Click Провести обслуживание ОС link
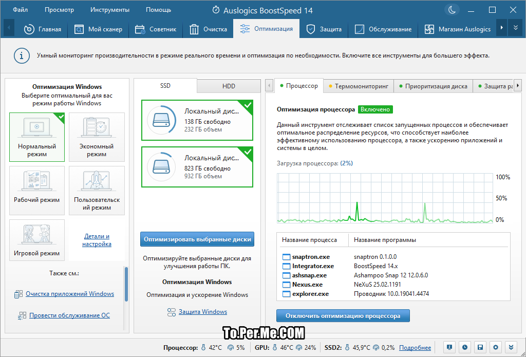 (69, 315)
